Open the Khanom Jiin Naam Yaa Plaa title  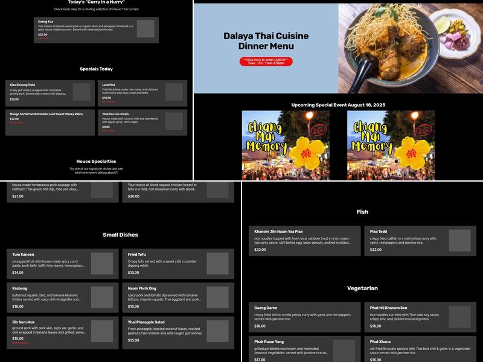(x=278, y=231)
